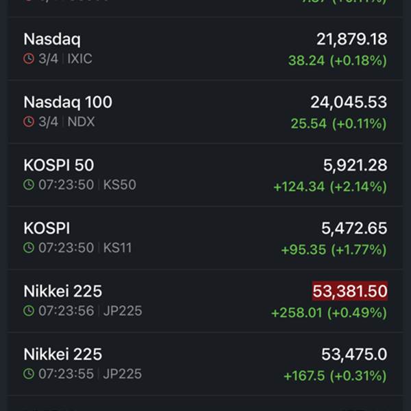
Task: Select the KOSPI name above KS11
Action: [x=47, y=228]
